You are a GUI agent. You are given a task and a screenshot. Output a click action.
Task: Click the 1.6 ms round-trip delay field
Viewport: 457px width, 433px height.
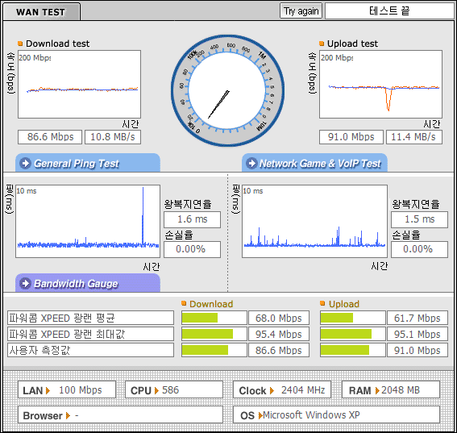pos(192,219)
